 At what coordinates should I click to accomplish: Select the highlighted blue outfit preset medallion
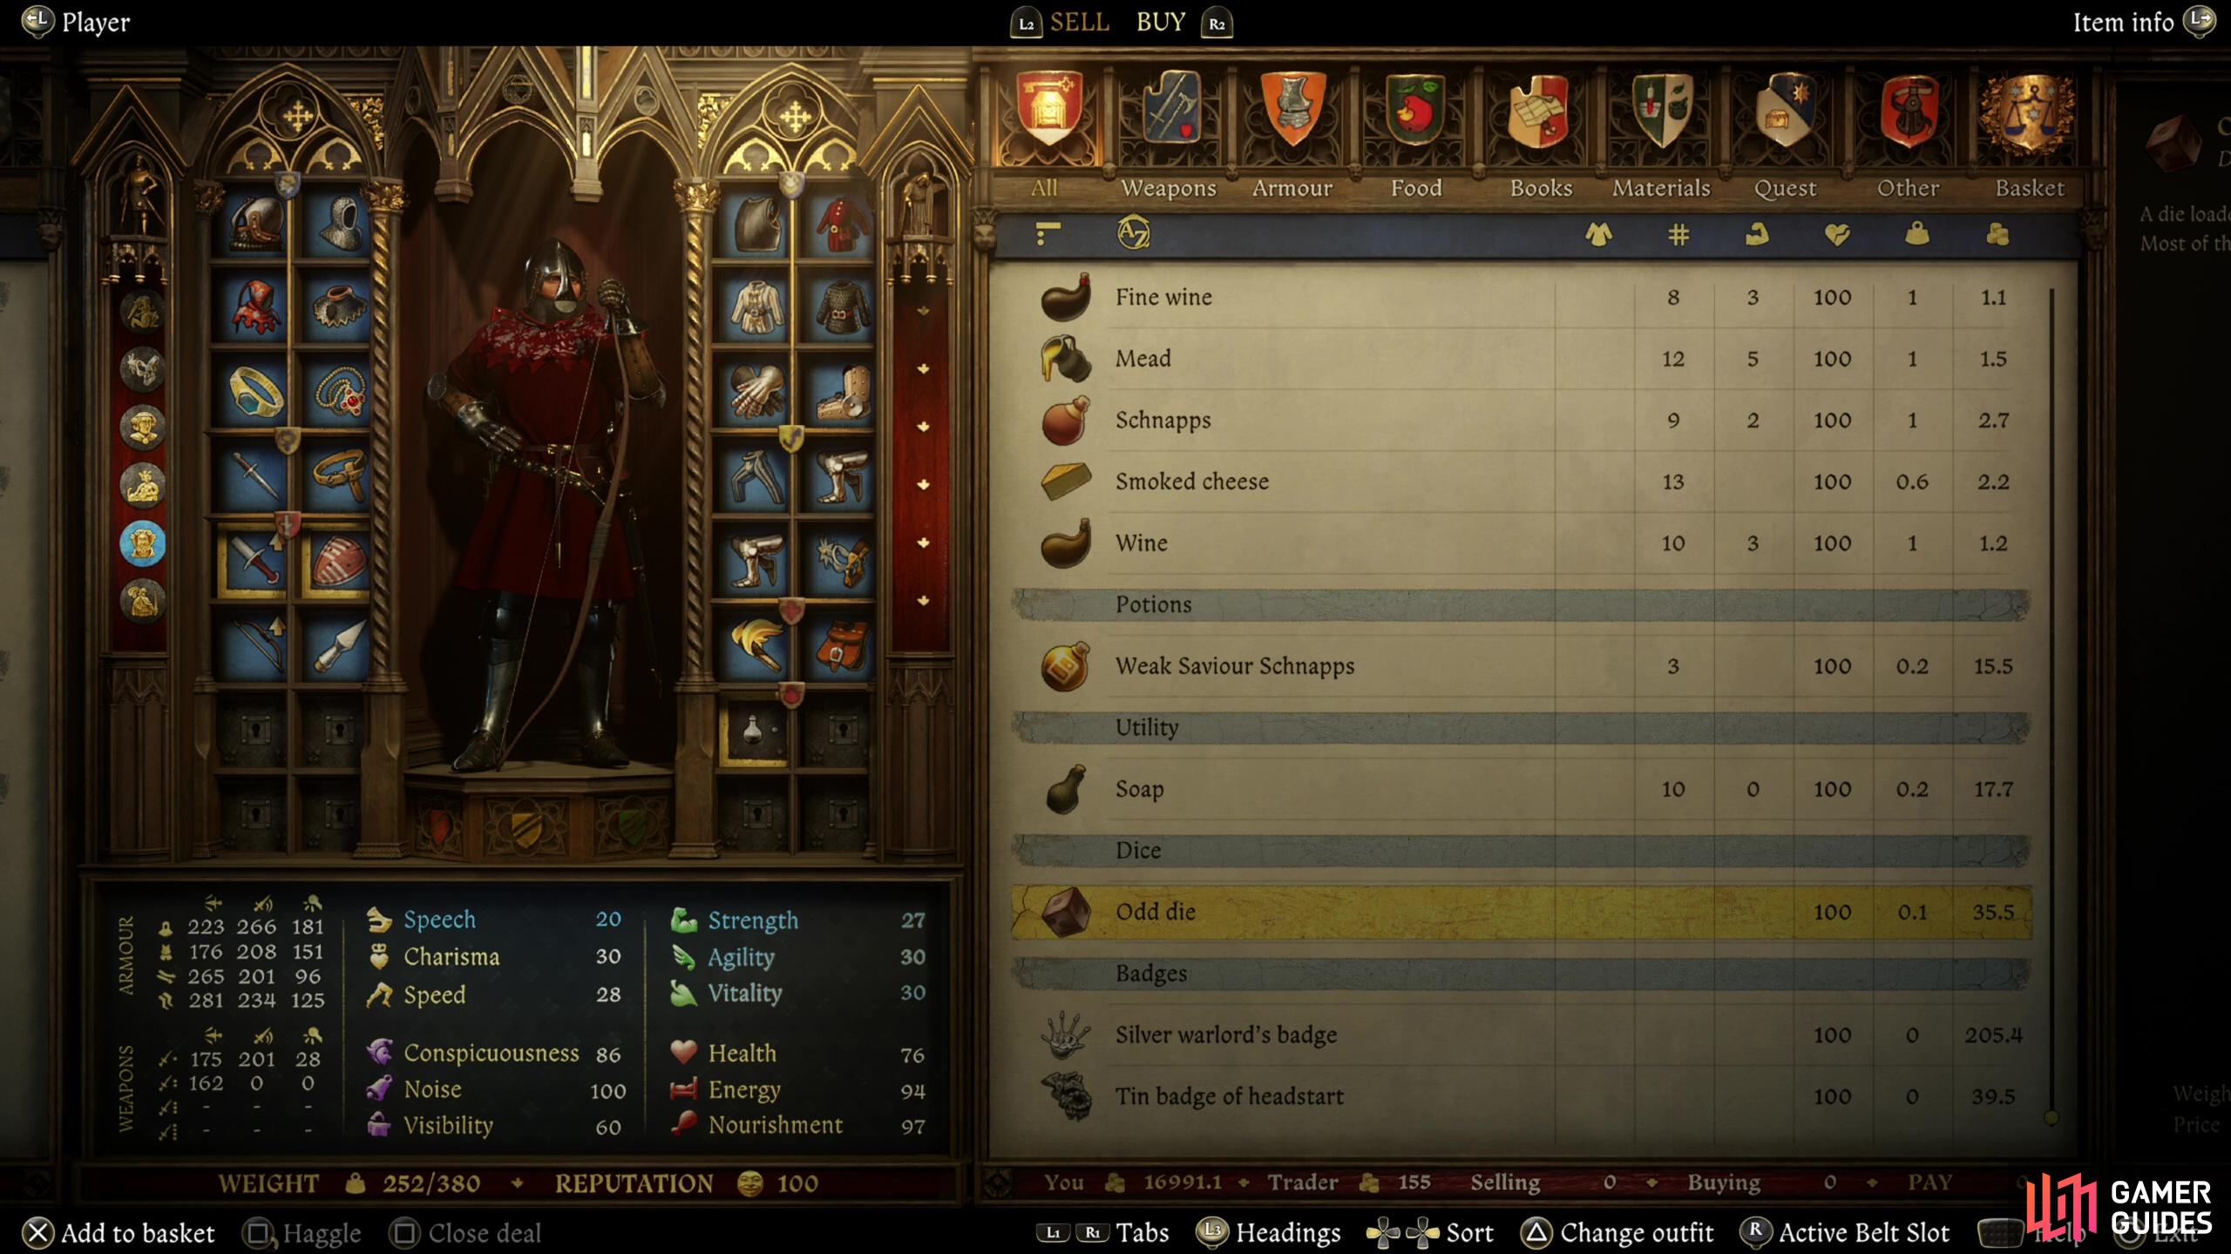coord(143,544)
